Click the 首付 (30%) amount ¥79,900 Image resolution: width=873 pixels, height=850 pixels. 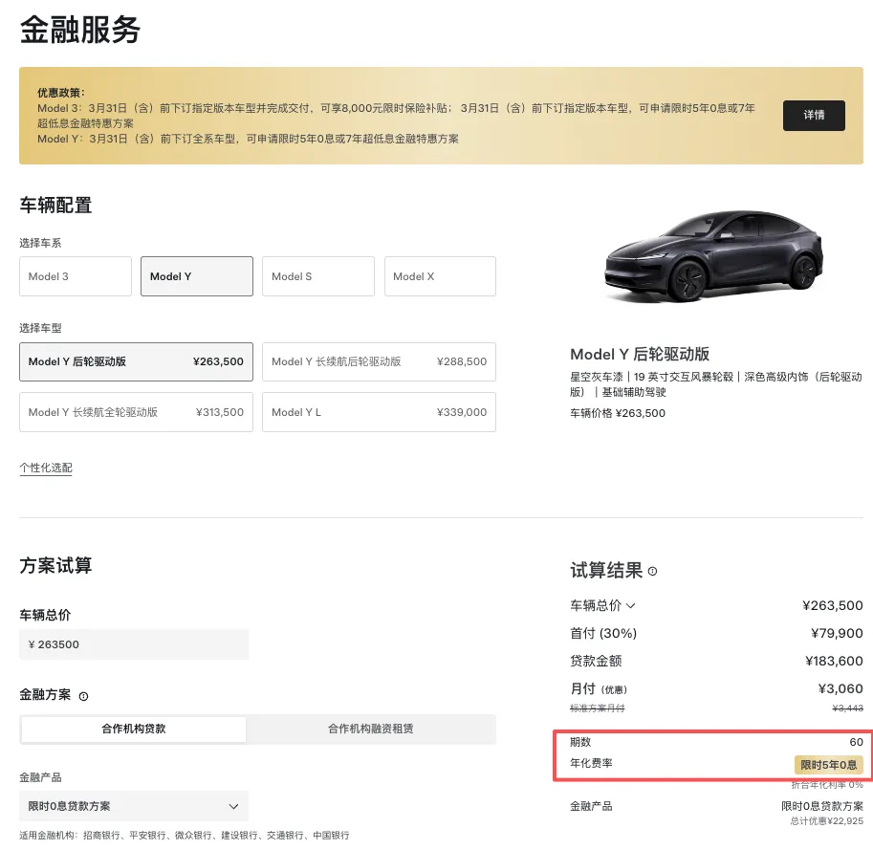(837, 634)
